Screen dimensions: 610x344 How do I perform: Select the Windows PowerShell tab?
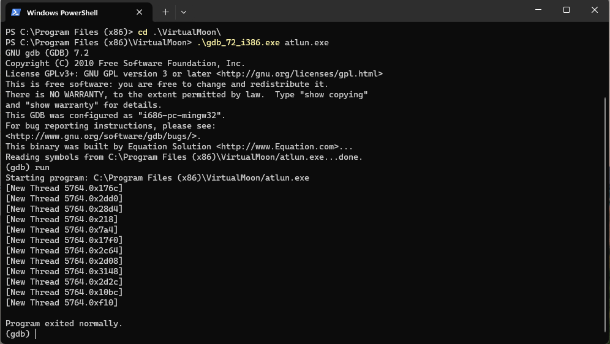click(x=79, y=12)
